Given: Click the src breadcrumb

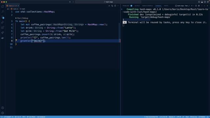Looking at the screenshot, I should 8,9.
